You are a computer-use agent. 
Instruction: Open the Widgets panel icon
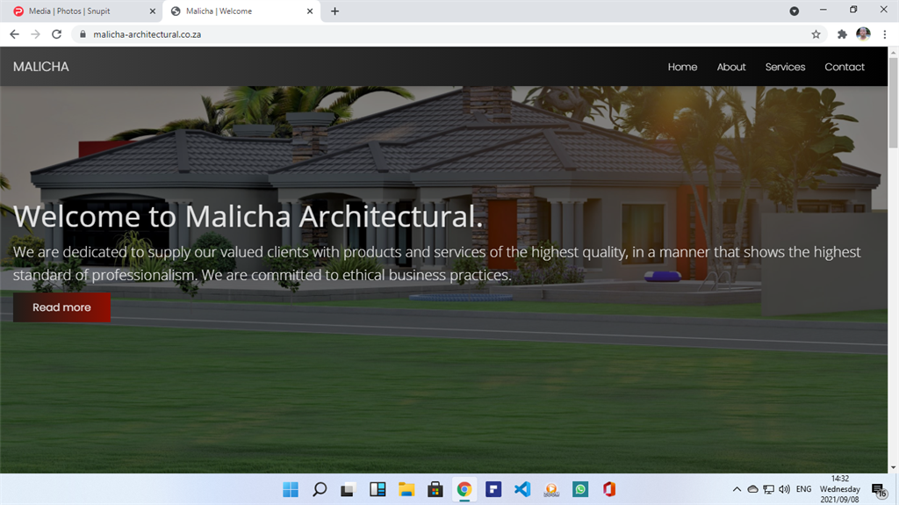[x=378, y=489]
